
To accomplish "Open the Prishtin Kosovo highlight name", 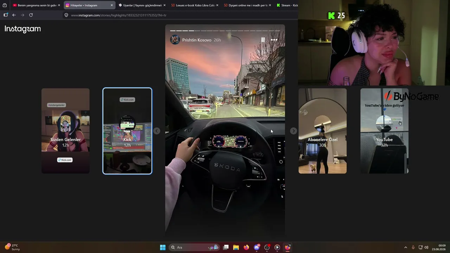I will pyautogui.click(x=197, y=40).
